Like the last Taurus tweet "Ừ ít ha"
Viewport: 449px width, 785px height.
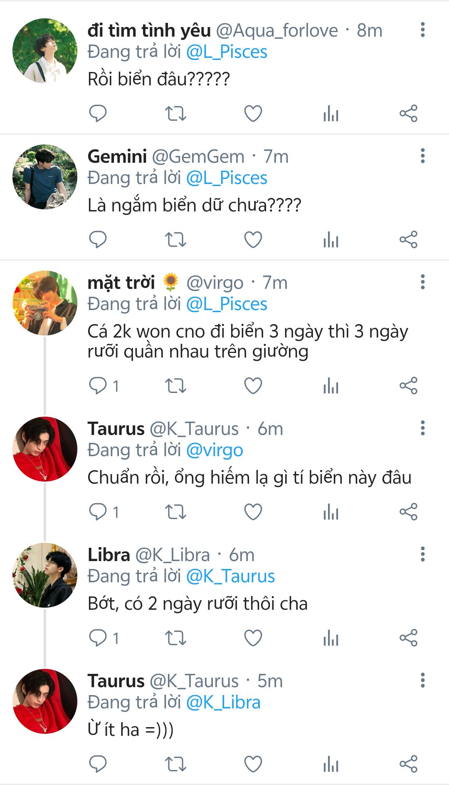click(x=253, y=764)
